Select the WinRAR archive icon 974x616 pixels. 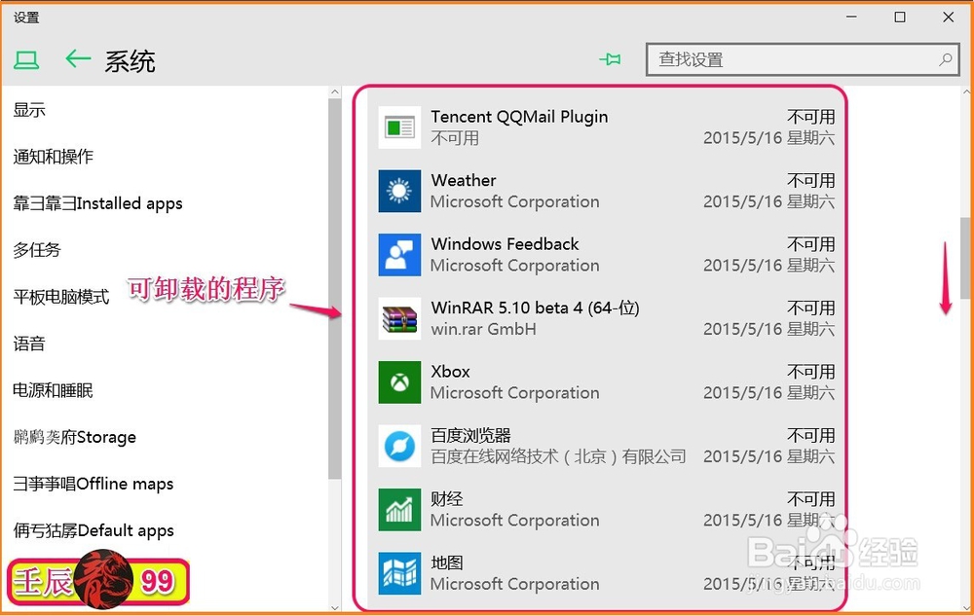pos(398,318)
